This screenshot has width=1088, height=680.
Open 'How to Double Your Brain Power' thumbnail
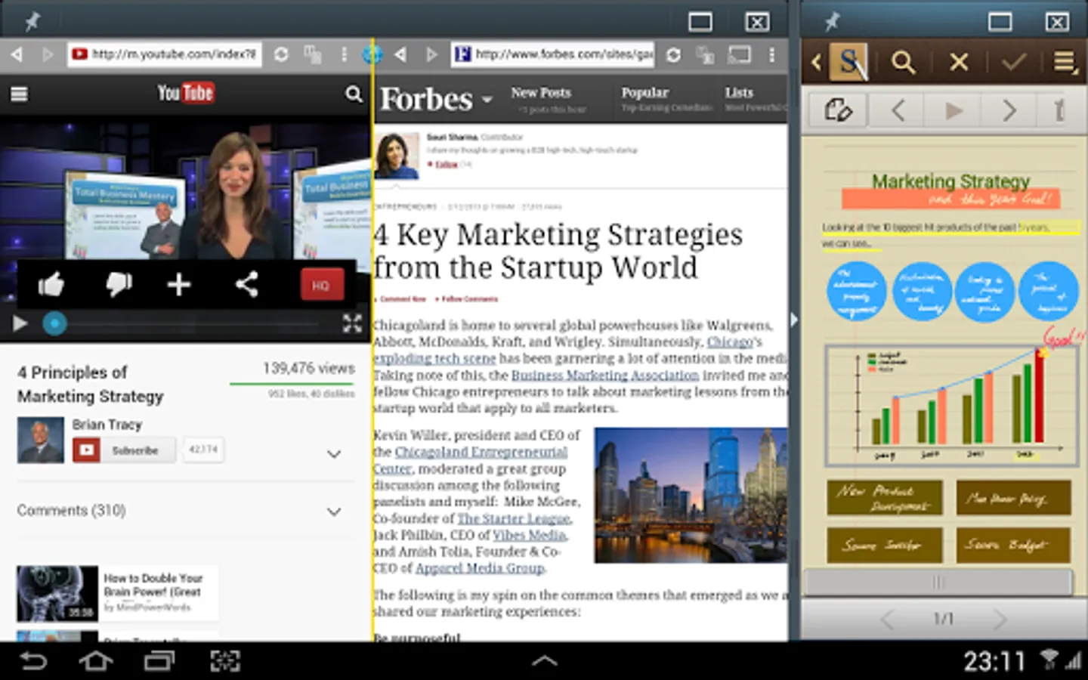pos(57,593)
